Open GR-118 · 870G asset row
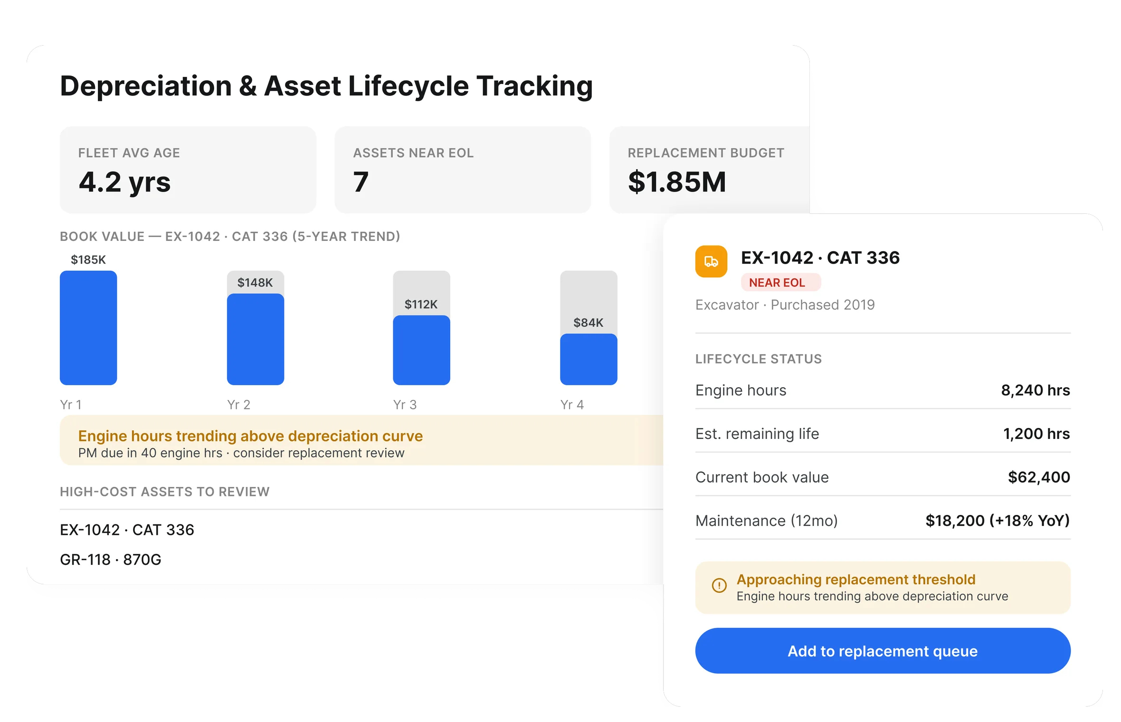Viewport: 1121px width, 722px height. tap(111, 560)
